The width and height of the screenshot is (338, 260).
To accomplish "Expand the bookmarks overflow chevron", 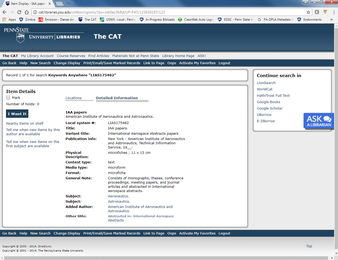I will pos(331,19).
